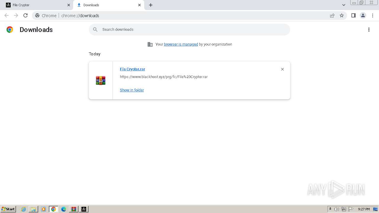Open Action Center flag icon
Viewport: 379px width, 213px height.
coord(351,209)
